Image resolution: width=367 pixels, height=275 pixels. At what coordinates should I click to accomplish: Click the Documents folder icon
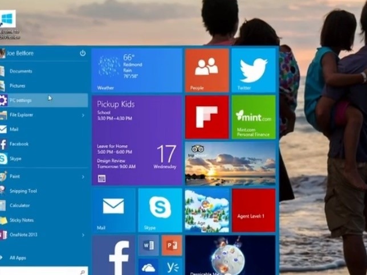pos(2,71)
